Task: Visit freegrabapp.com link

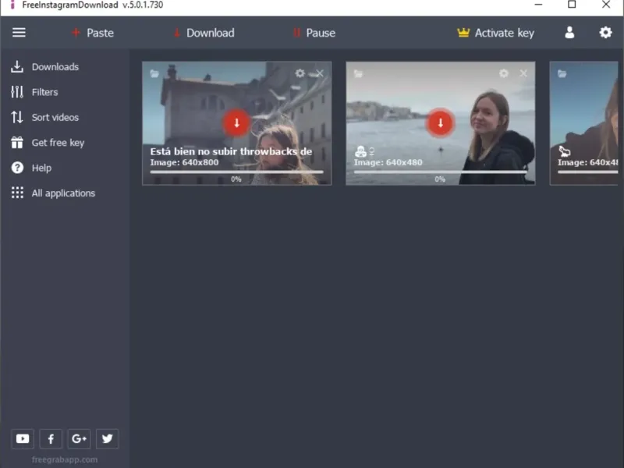Action: pos(65,459)
